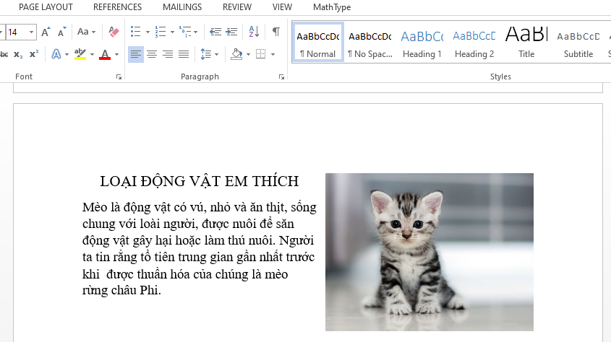Toggle center text alignment

152,54
